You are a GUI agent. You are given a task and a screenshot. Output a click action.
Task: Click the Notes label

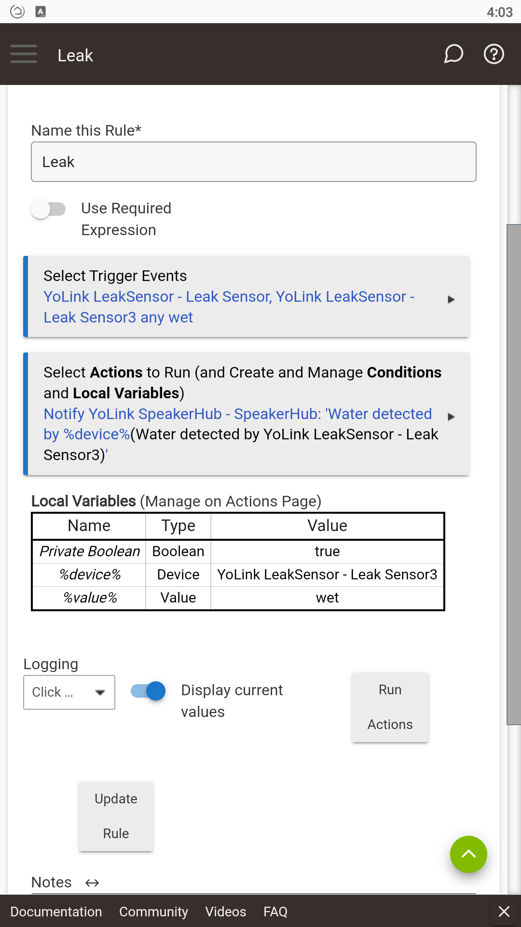[52, 883]
